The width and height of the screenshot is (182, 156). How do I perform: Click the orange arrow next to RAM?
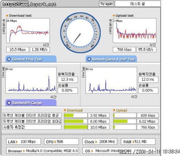click(x=134, y=142)
